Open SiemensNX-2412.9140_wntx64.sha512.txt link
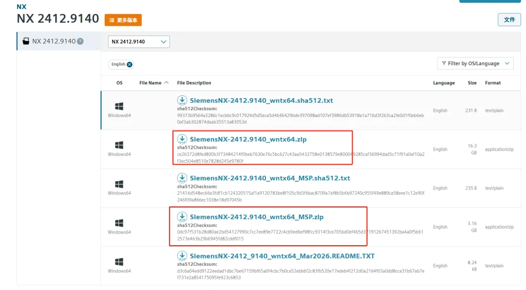The height and width of the screenshot is (290, 526). pyautogui.click(x=262, y=101)
